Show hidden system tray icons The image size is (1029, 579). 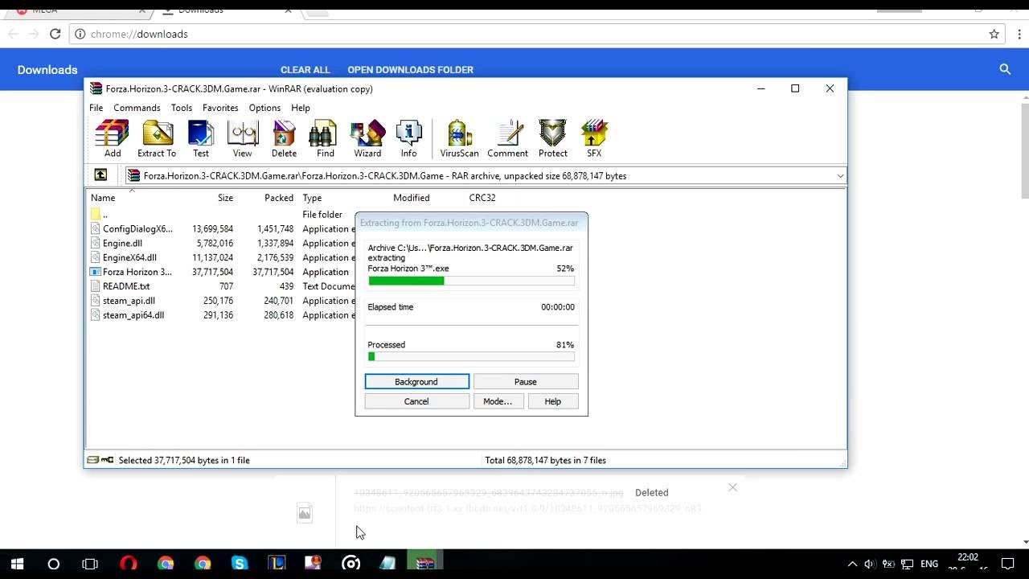[852, 564]
